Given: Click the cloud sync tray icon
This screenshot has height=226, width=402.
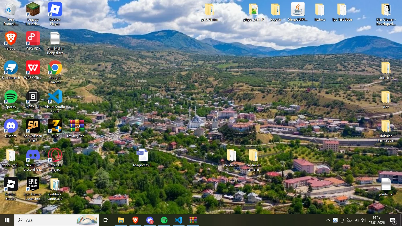Looking at the screenshot, I should point(335,220).
